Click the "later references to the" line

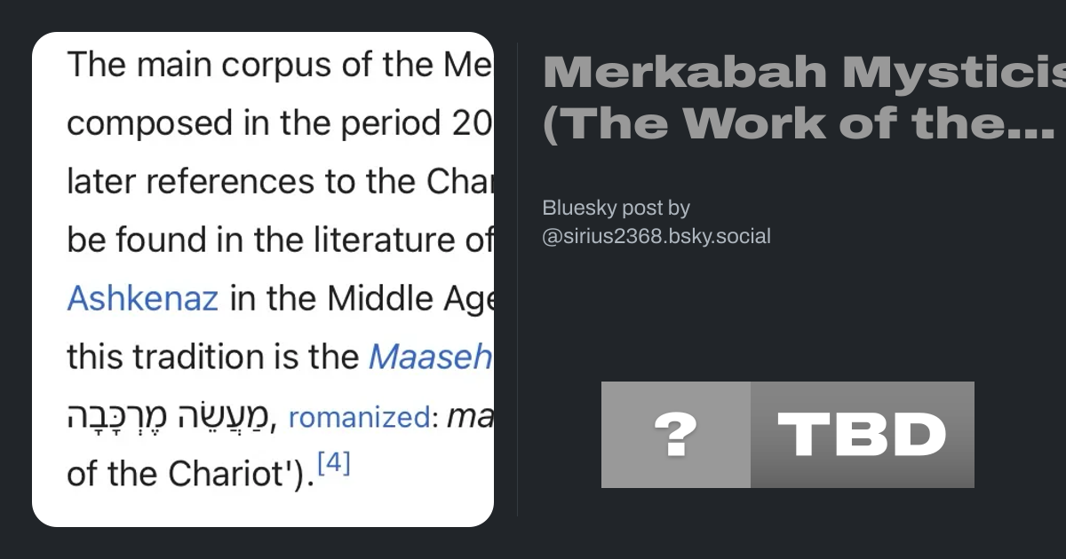[279, 182]
